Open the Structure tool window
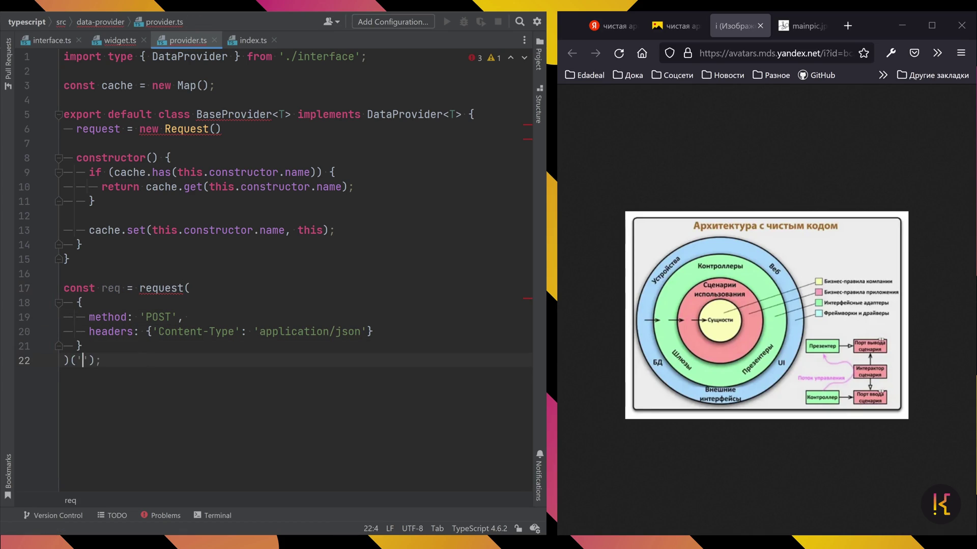The height and width of the screenshot is (549, 977). click(539, 104)
